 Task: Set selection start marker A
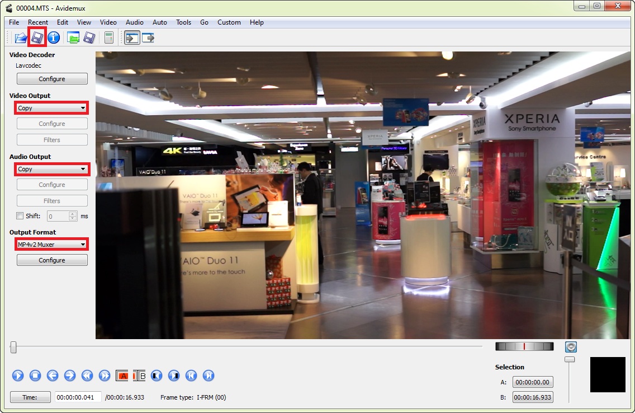tap(122, 376)
